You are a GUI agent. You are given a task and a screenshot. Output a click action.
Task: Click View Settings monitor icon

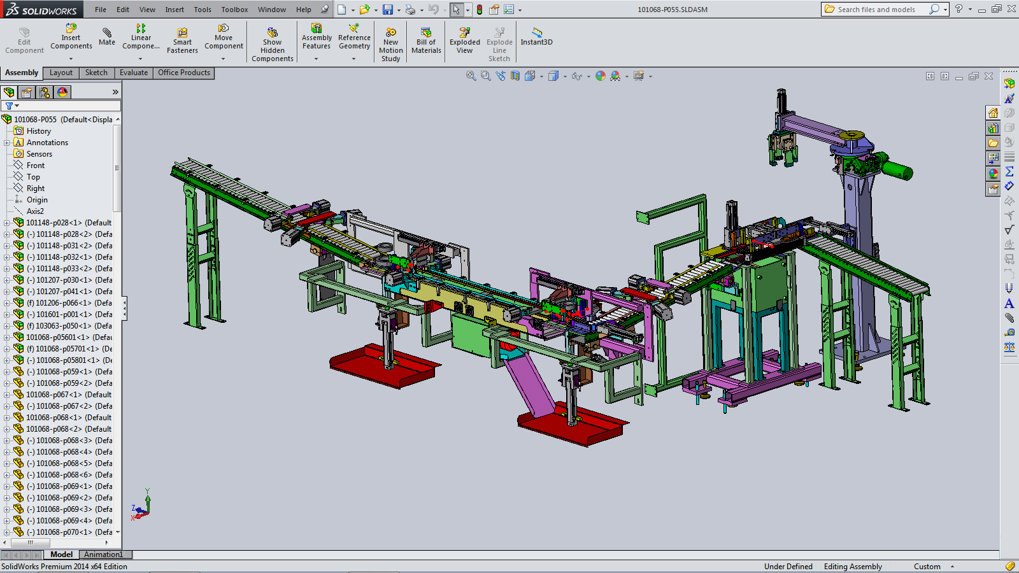[639, 76]
